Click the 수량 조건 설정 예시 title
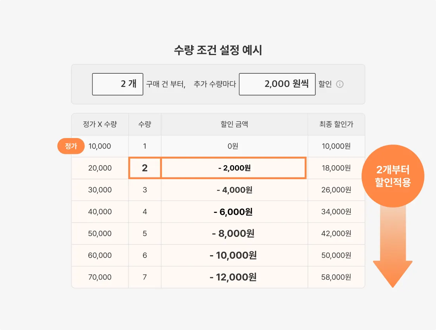 [218, 50]
